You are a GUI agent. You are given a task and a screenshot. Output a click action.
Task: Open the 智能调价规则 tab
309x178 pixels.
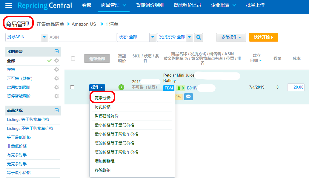coord(150,5)
